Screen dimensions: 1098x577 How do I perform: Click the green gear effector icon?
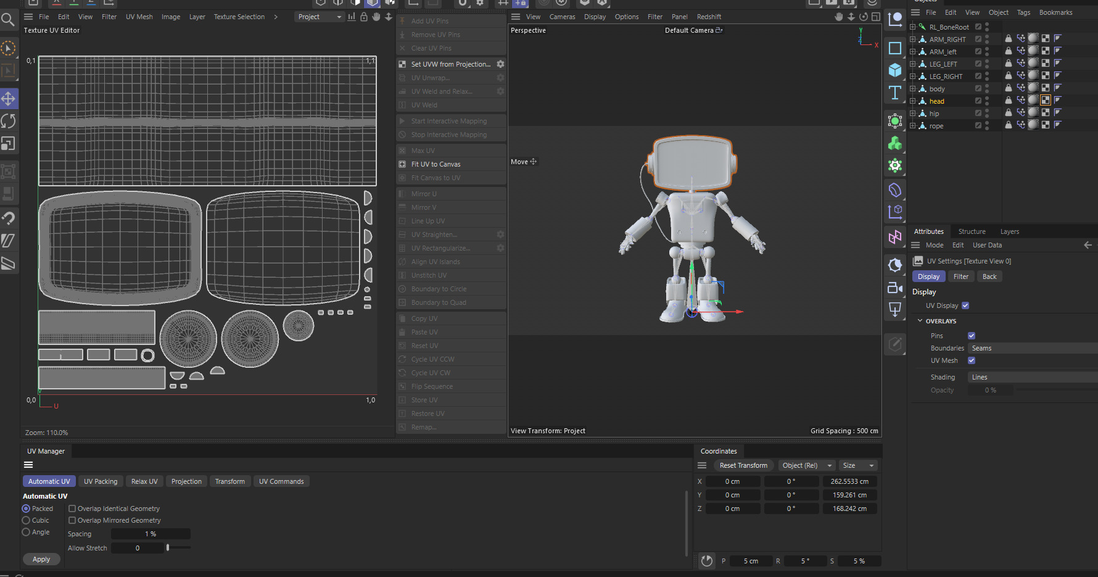pos(895,165)
